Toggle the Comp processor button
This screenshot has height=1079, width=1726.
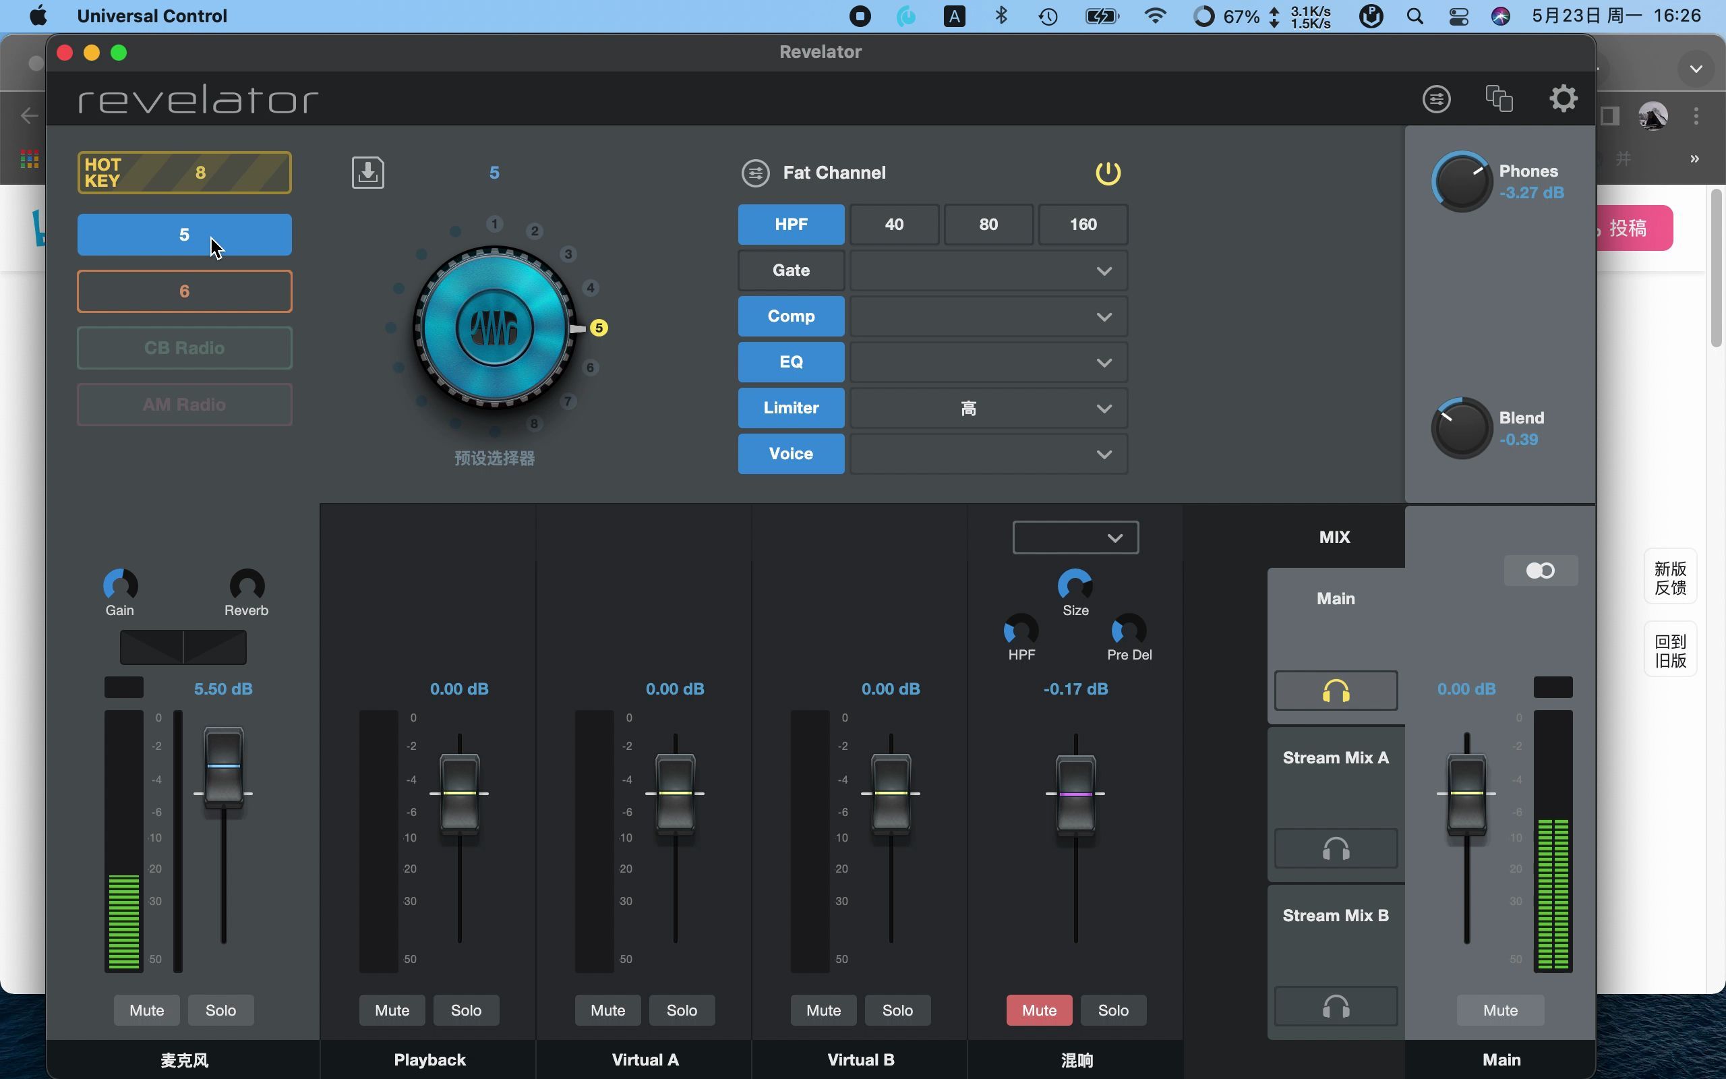pyautogui.click(x=791, y=316)
